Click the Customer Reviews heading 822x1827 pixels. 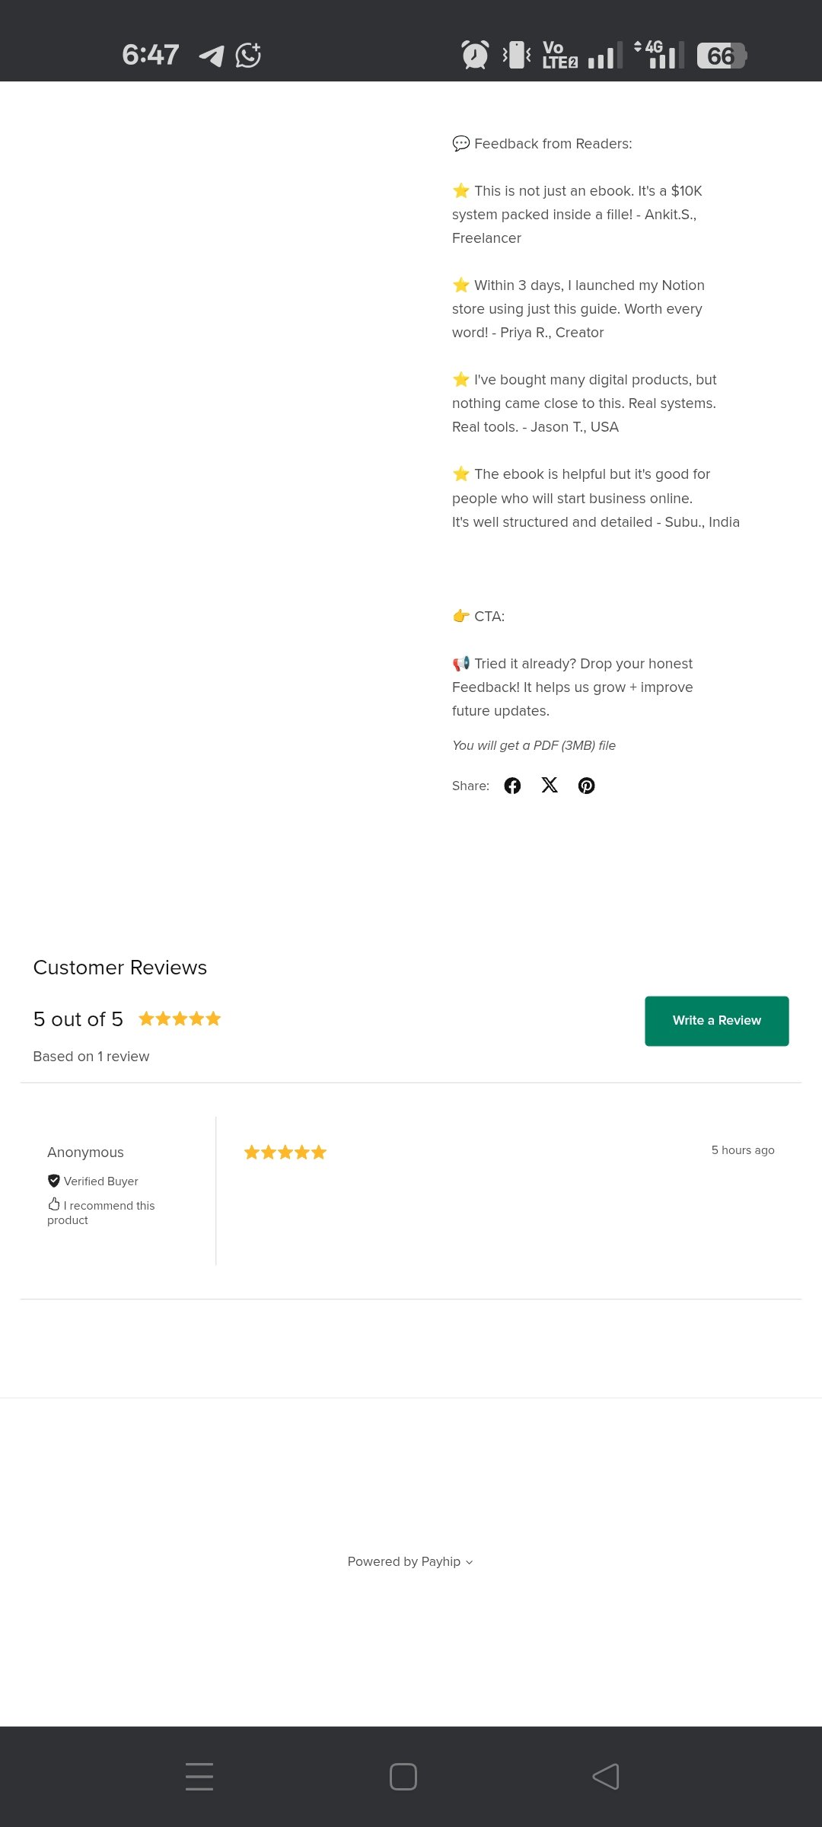[120, 968]
